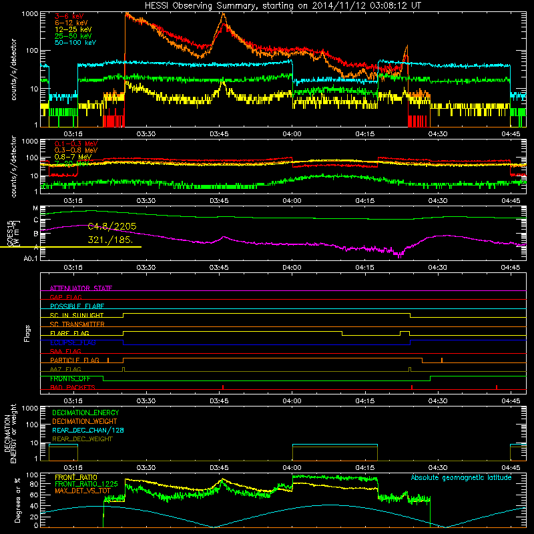Click the BAD_PACKETS flag label
Image resolution: width=534 pixels, height=534 pixels.
73,387
